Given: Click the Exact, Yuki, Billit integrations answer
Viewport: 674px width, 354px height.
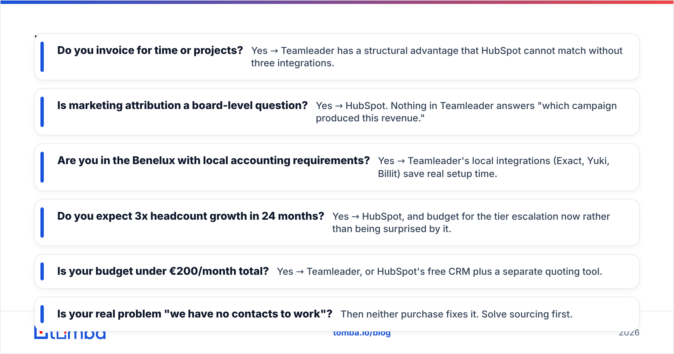Looking at the screenshot, I should (x=494, y=167).
